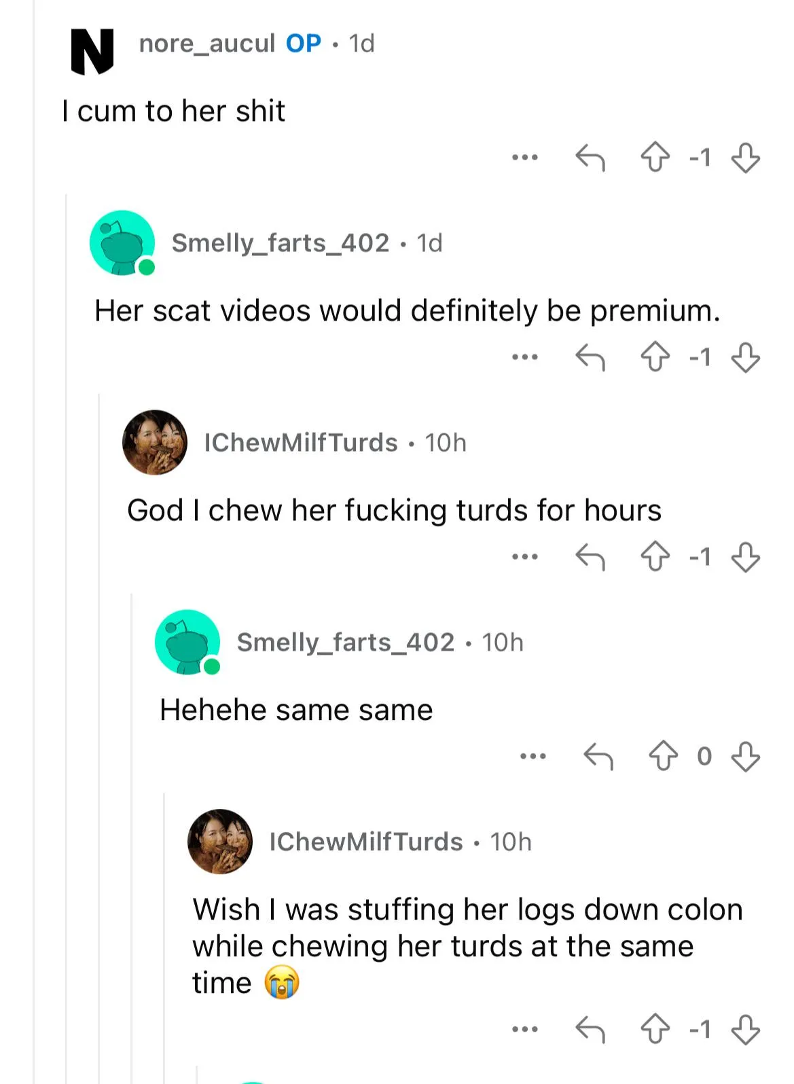Open more options for nore_aucul's comment
Image resolution: width=794 pixels, height=1084 pixels.
point(525,158)
